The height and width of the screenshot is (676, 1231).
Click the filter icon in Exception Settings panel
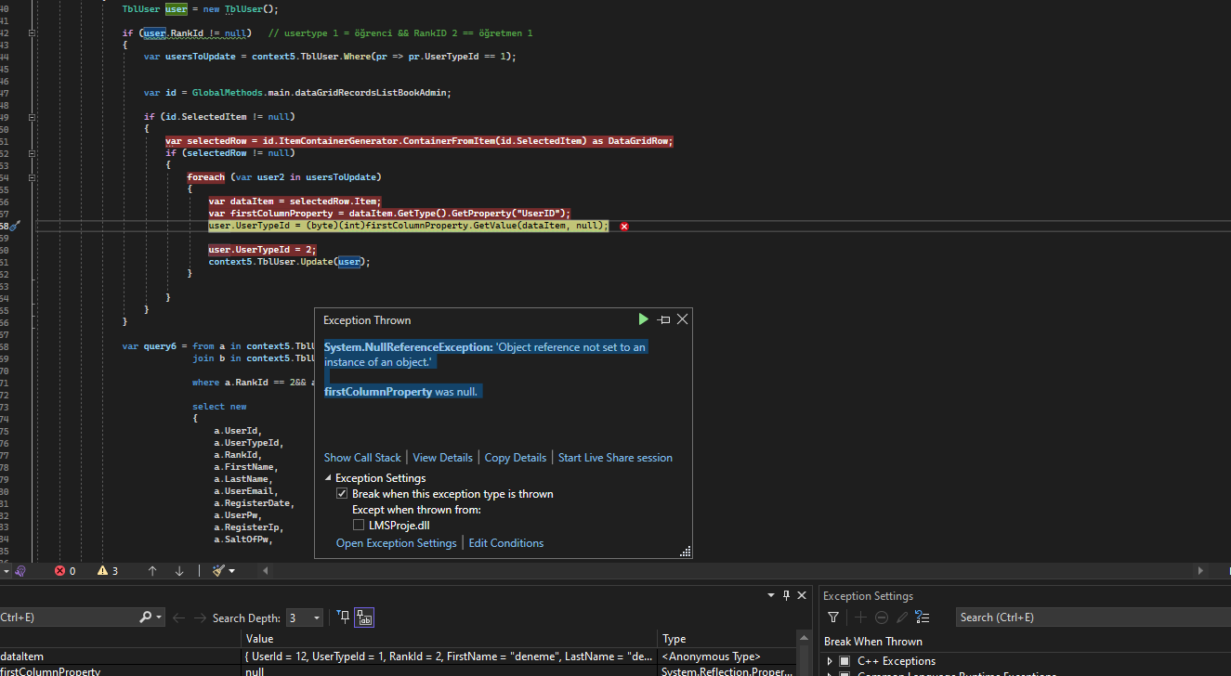coord(833,617)
